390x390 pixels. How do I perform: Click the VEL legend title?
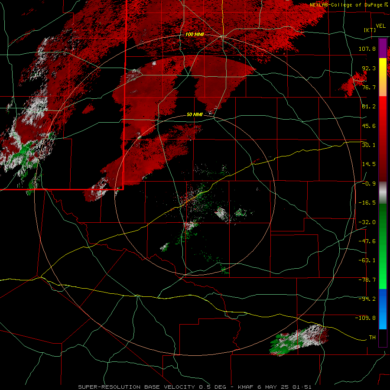(380, 26)
